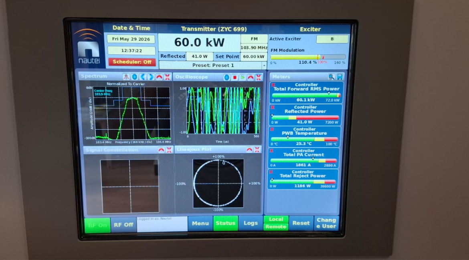Click the Total PA Current meter bar
Image resolution: width=469 pixels, height=260 pixels.
pos(303,161)
